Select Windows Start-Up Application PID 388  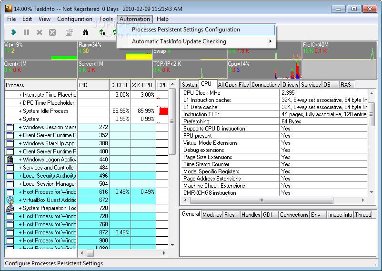87,143
